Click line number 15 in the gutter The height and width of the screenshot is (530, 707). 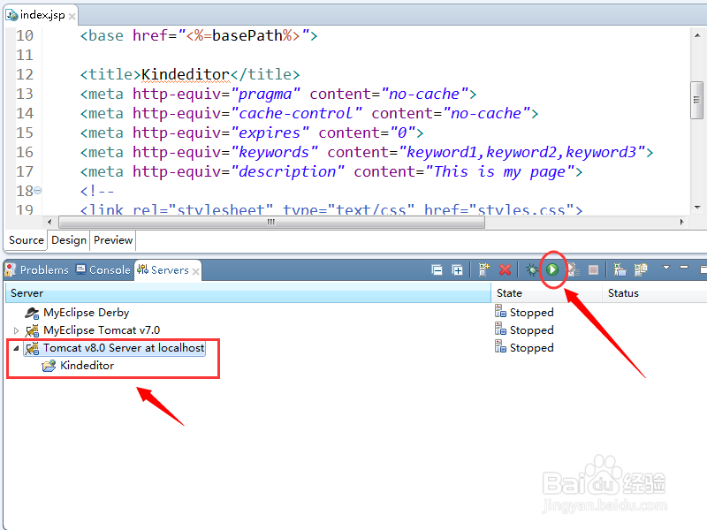[25, 132]
